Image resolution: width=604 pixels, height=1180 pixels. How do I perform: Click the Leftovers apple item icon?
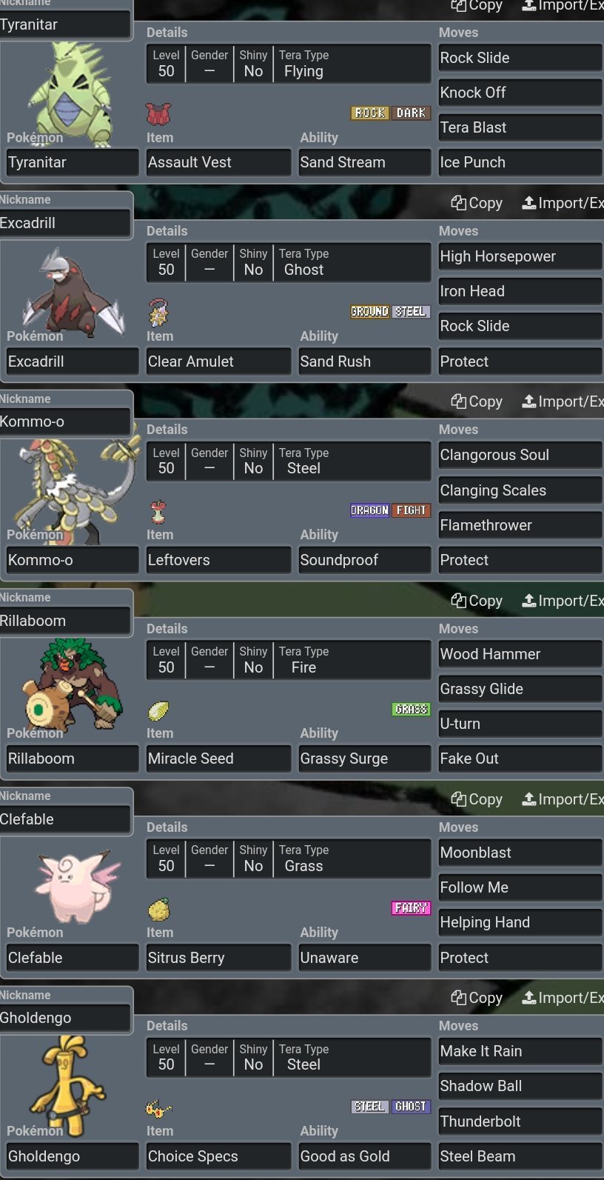pos(158,511)
